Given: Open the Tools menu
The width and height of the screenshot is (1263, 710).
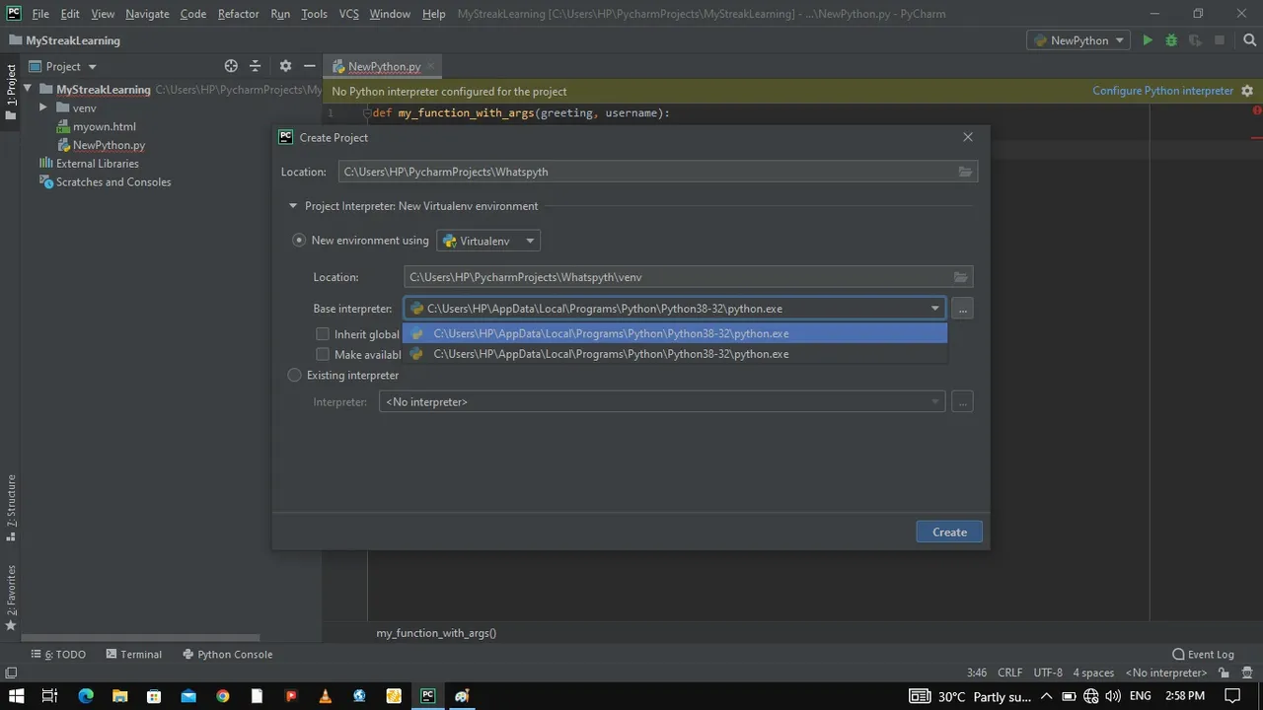Looking at the screenshot, I should click(x=314, y=14).
